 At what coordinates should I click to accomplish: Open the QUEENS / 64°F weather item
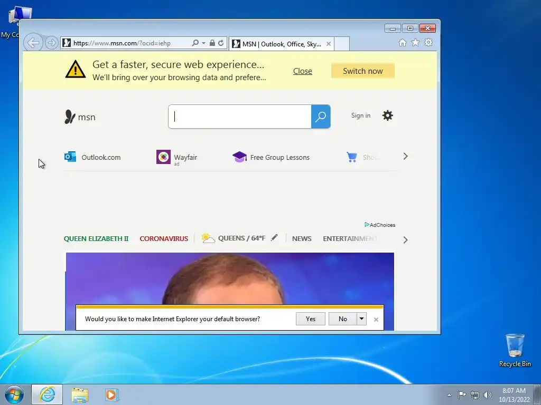[234, 238]
